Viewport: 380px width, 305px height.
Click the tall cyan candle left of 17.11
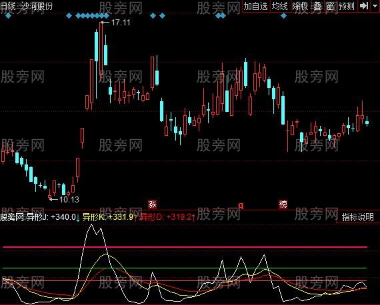(96, 46)
